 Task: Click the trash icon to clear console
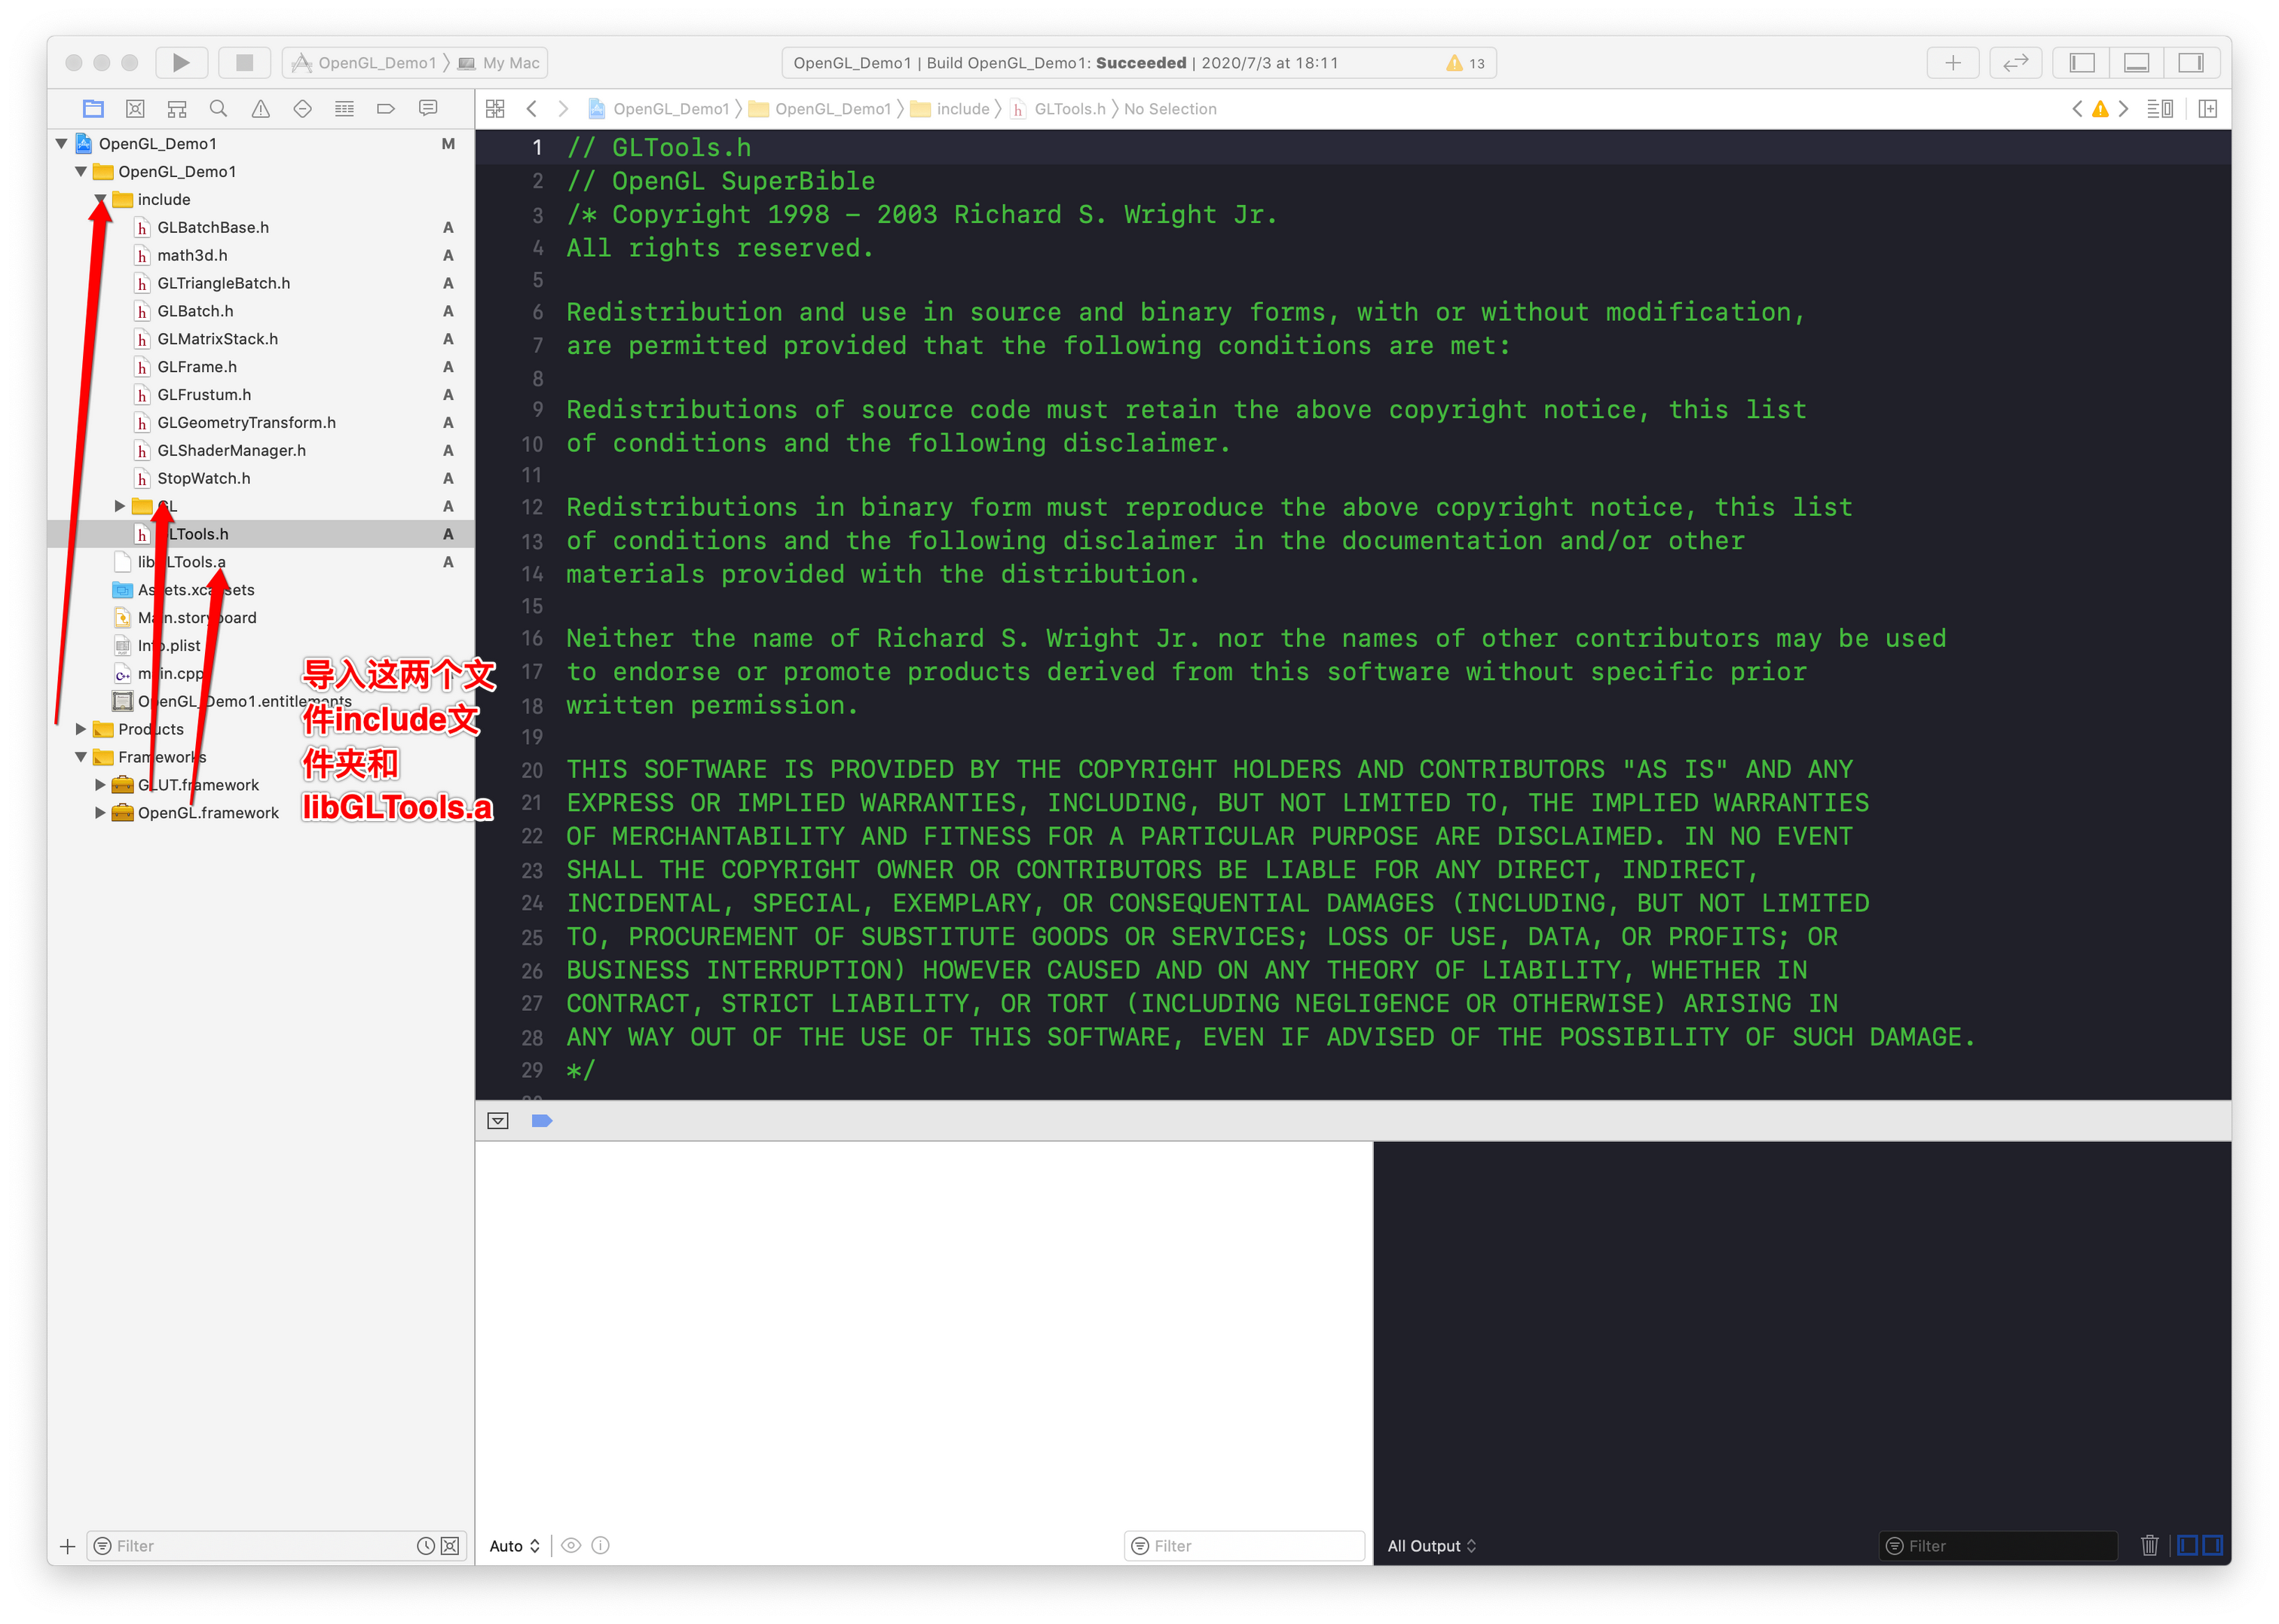pyautogui.click(x=2149, y=1545)
